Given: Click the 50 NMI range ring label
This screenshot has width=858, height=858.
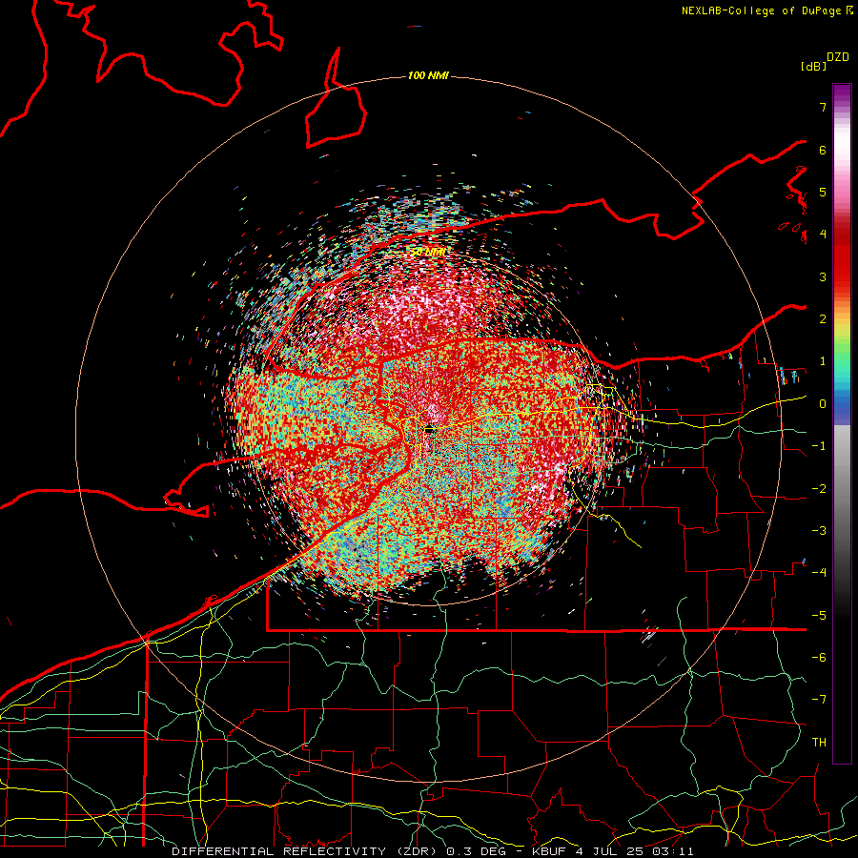Looking at the screenshot, I should coord(428,252).
